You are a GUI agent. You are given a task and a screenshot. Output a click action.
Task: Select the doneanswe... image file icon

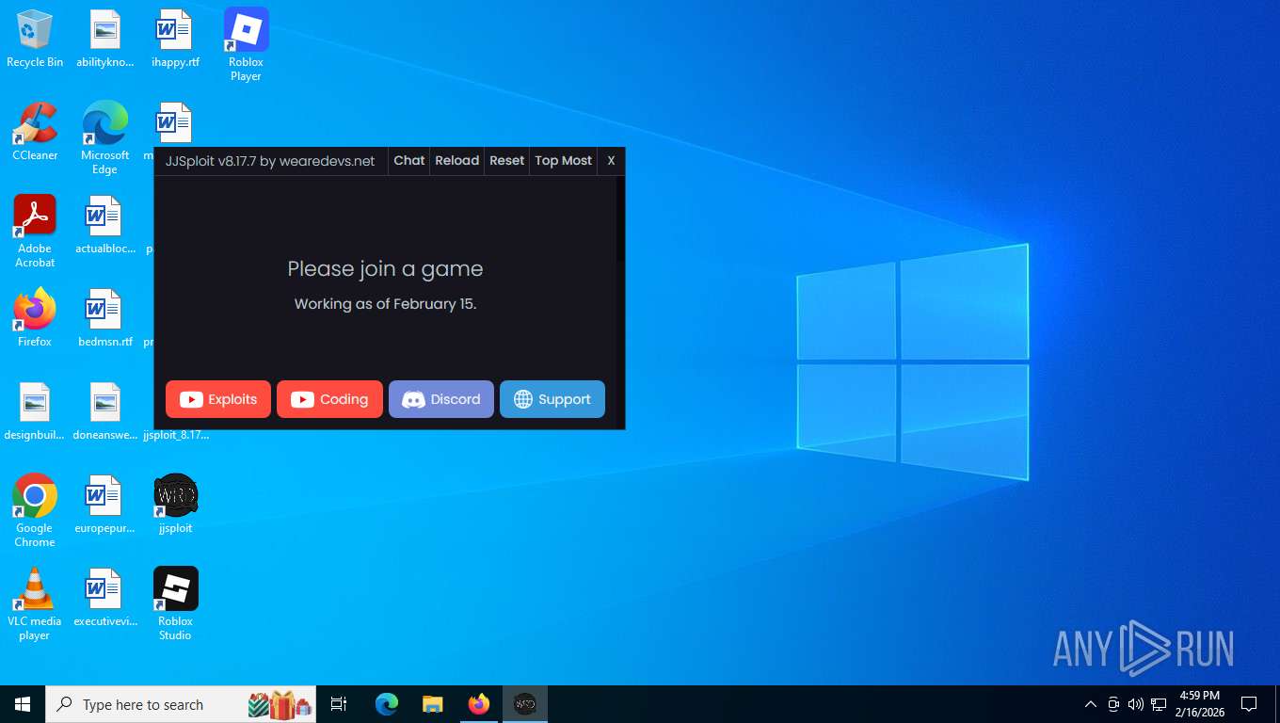[x=105, y=412]
